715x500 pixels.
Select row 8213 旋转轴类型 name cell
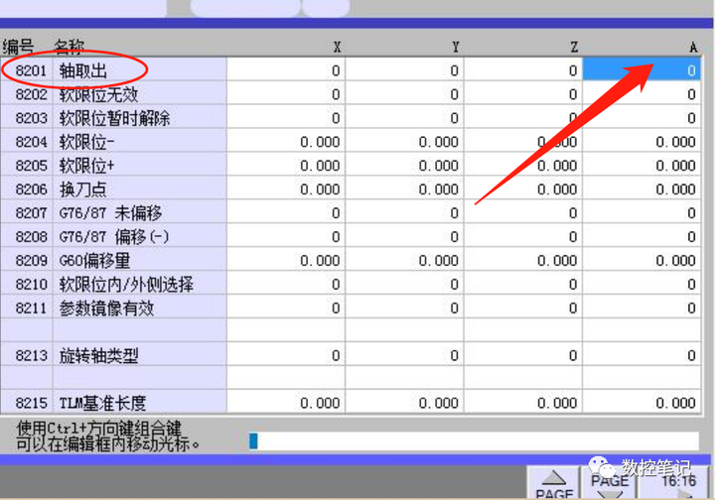[140, 355]
